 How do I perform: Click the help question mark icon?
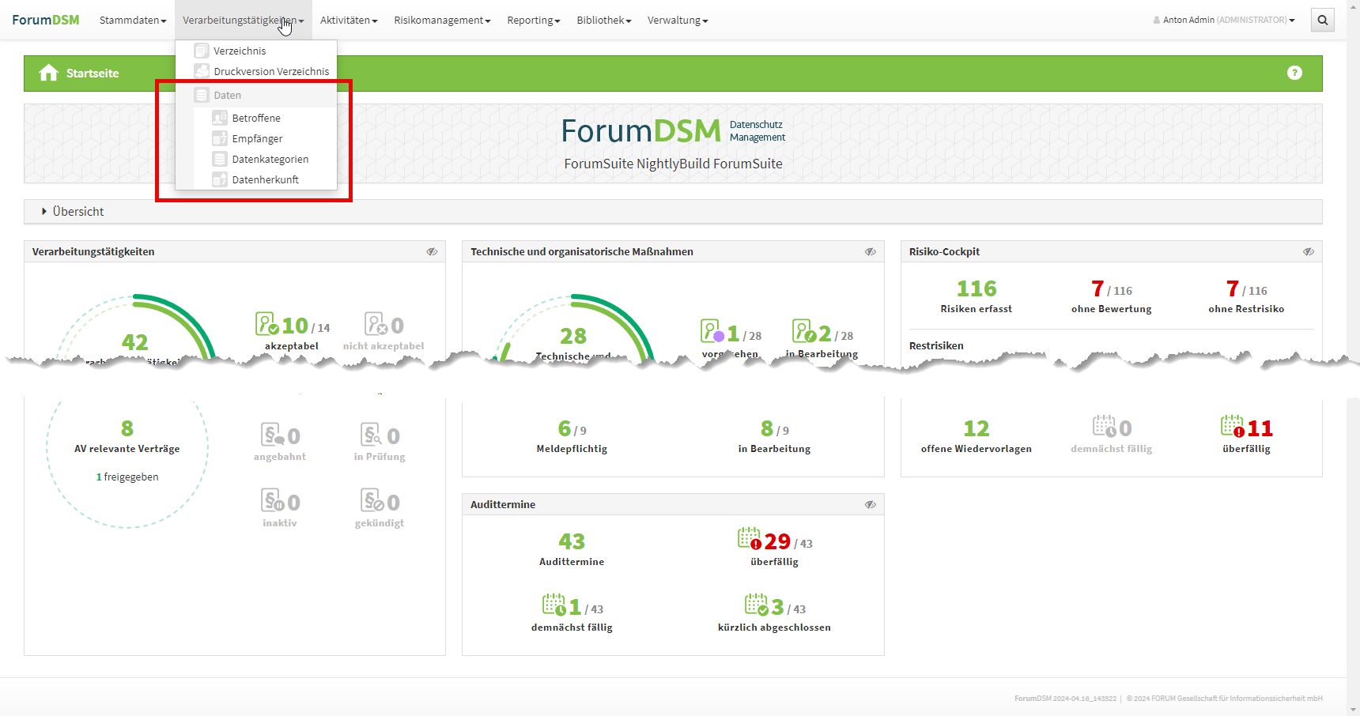[x=1294, y=73]
